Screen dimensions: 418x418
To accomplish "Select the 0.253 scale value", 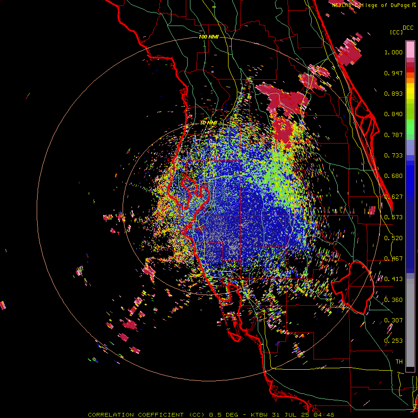I will click(x=393, y=341).
